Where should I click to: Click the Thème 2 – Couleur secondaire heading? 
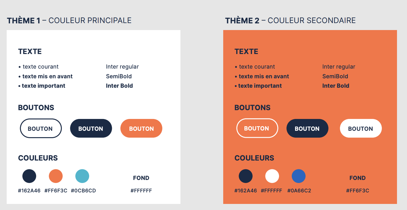pyautogui.click(x=290, y=21)
